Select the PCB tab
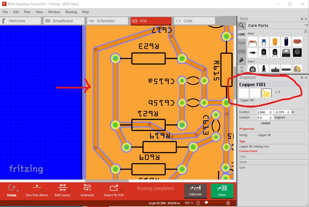 pos(151,21)
